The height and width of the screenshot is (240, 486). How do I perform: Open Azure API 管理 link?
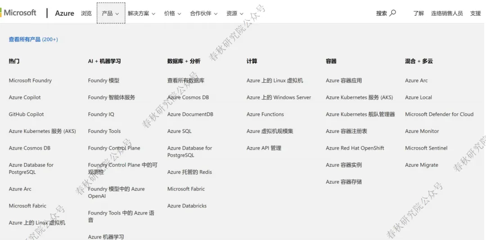pos(264,148)
